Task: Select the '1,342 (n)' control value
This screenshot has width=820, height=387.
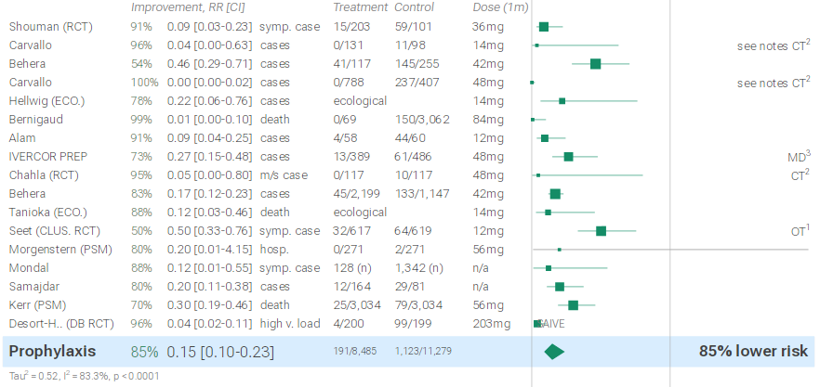Action: click(418, 268)
